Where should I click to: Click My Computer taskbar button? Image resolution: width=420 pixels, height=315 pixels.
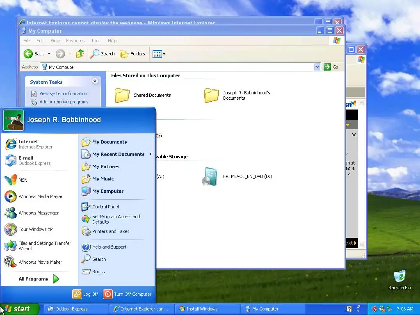tap(273, 309)
